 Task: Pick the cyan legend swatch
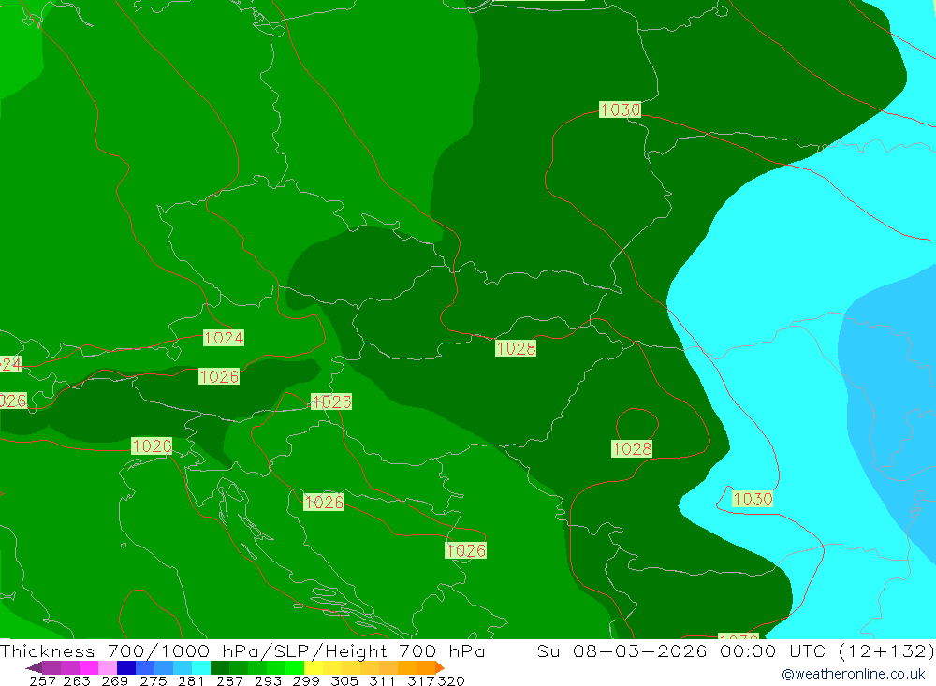point(201,667)
